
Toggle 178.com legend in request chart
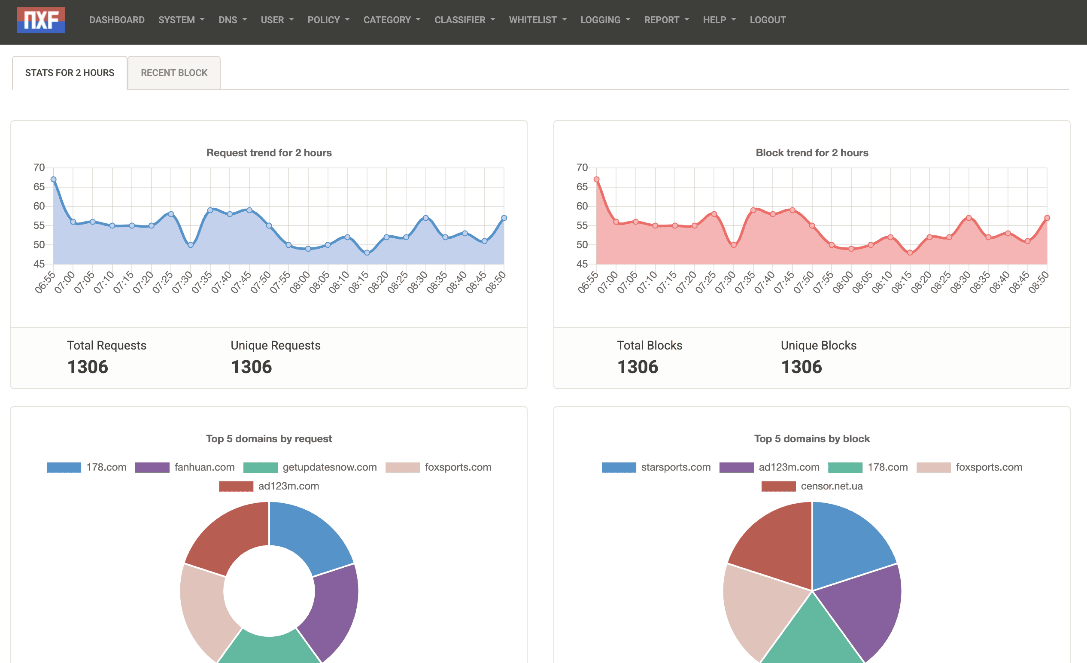[x=64, y=467]
